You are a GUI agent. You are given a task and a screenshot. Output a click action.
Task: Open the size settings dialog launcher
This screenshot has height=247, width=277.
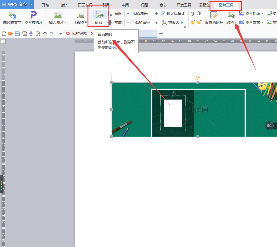[185, 27]
